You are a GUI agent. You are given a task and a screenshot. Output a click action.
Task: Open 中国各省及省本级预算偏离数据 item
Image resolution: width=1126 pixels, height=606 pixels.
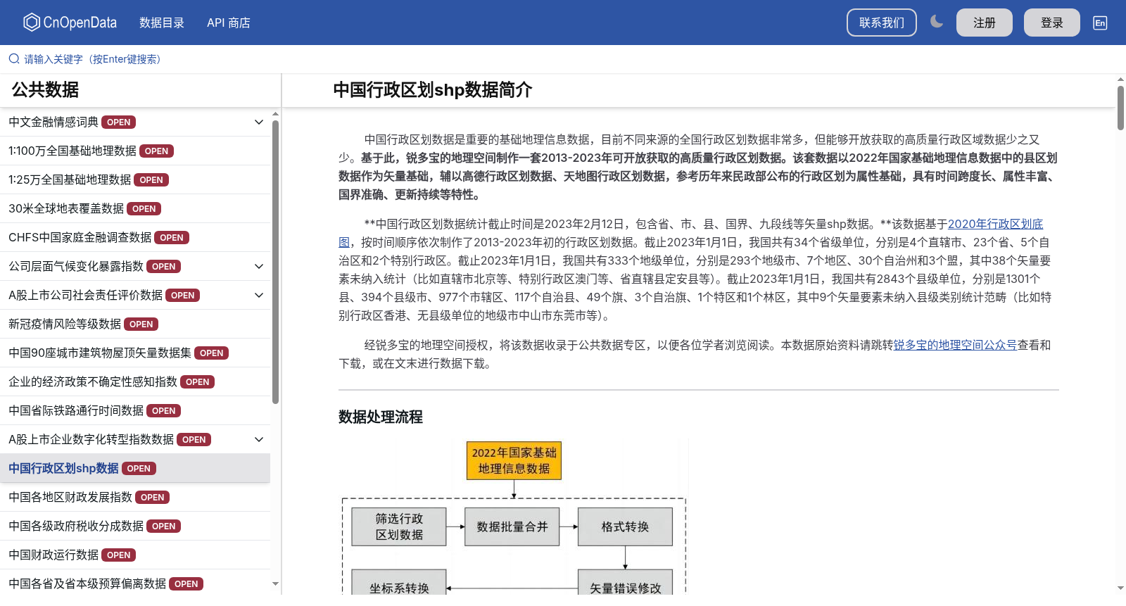tap(135, 583)
